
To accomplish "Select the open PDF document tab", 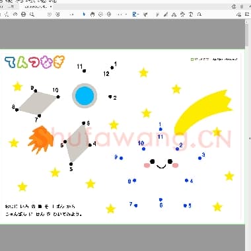I will point(36,7).
